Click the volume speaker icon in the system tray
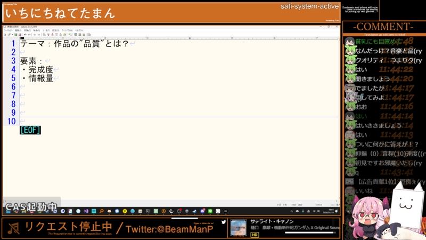 click(x=318, y=211)
